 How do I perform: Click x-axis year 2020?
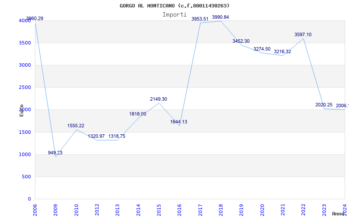tap(262, 210)
